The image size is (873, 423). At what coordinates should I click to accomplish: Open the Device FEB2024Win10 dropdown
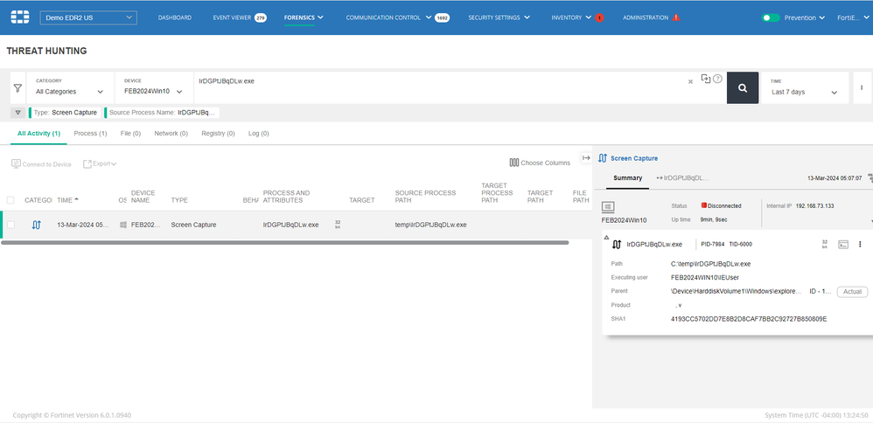[154, 87]
